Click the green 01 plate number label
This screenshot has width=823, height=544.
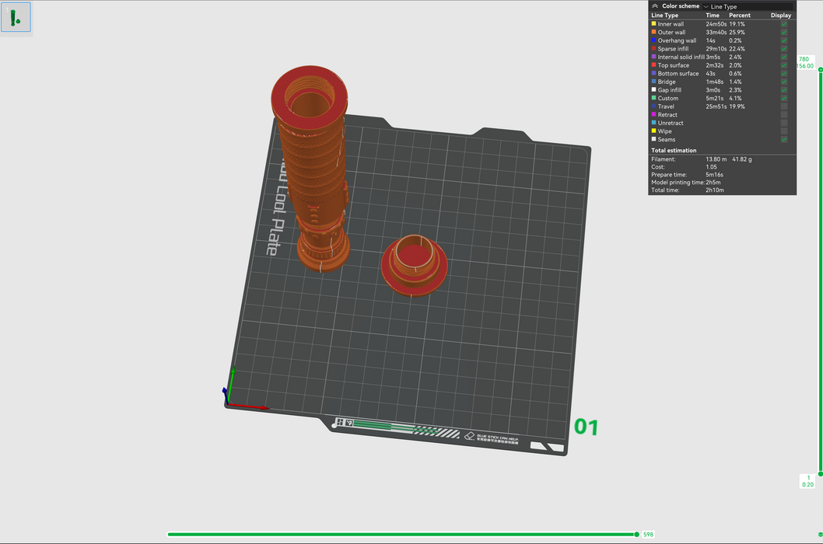(x=586, y=427)
